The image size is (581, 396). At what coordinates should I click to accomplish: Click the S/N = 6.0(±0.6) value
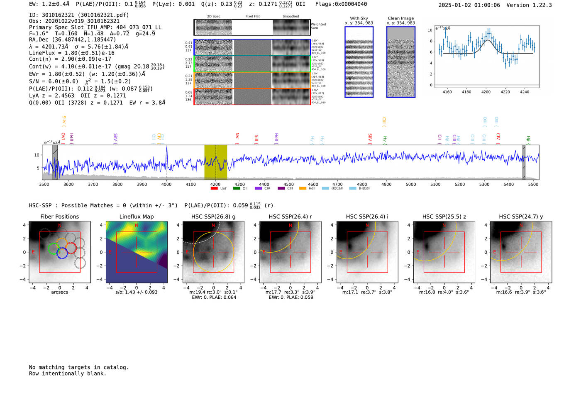pyautogui.click(x=54, y=81)
